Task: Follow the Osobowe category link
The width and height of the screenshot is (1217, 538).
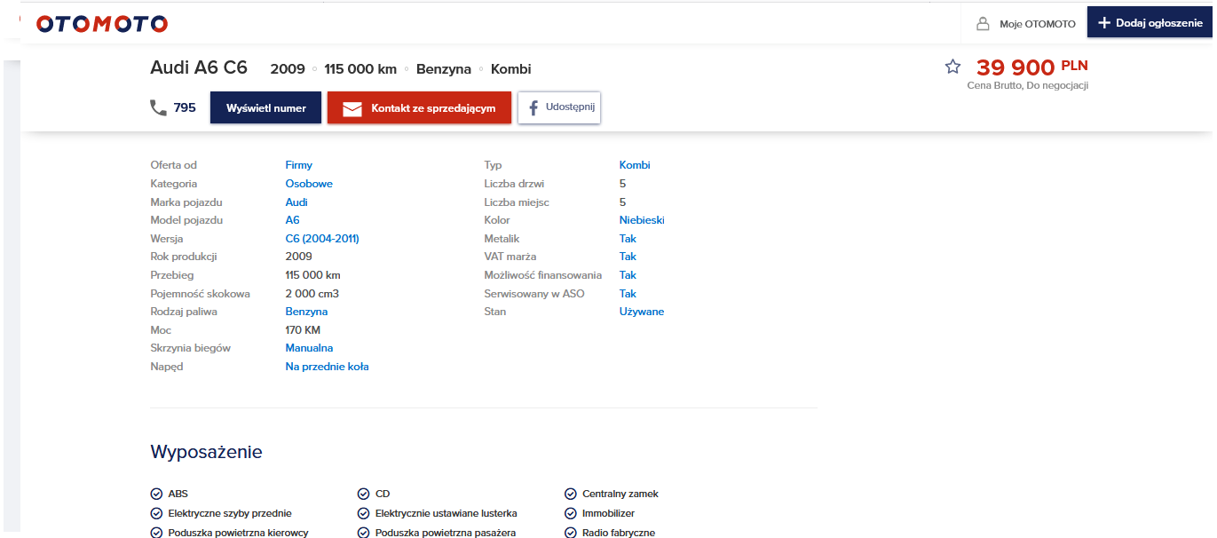Action: click(x=309, y=184)
